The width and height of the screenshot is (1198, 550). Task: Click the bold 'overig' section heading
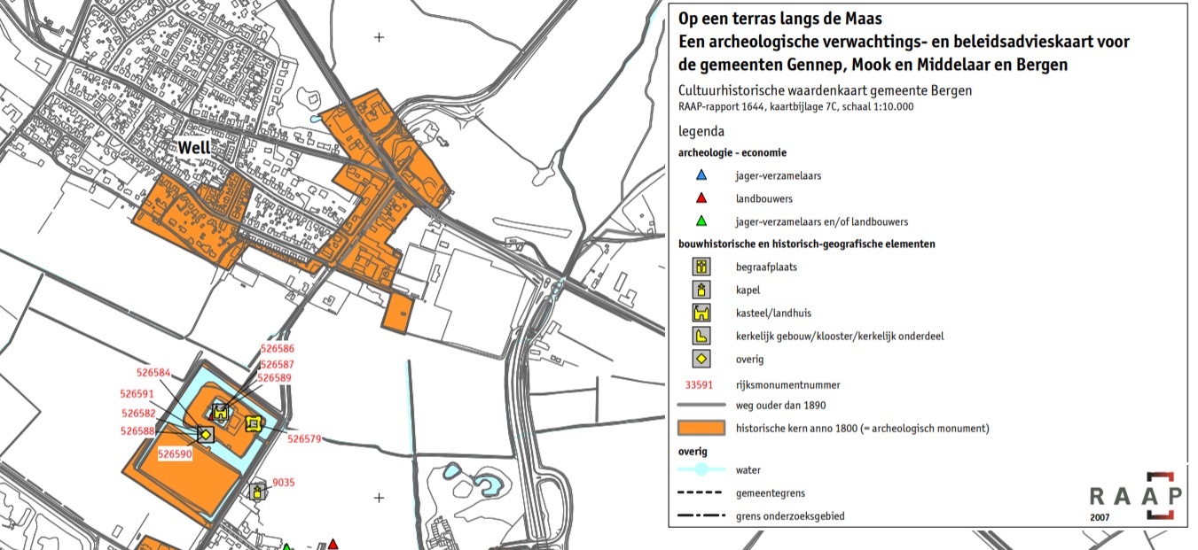pyautogui.click(x=693, y=452)
